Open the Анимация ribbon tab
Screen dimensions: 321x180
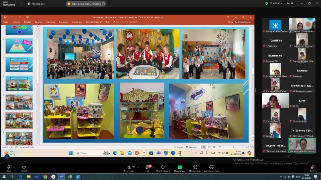click(x=64, y=22)
